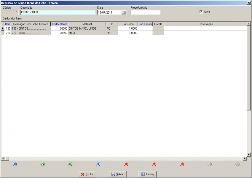Click the horizontal scrollbar right arrow
The height and width of the screenshot is (178, 252).
(245, 158)
